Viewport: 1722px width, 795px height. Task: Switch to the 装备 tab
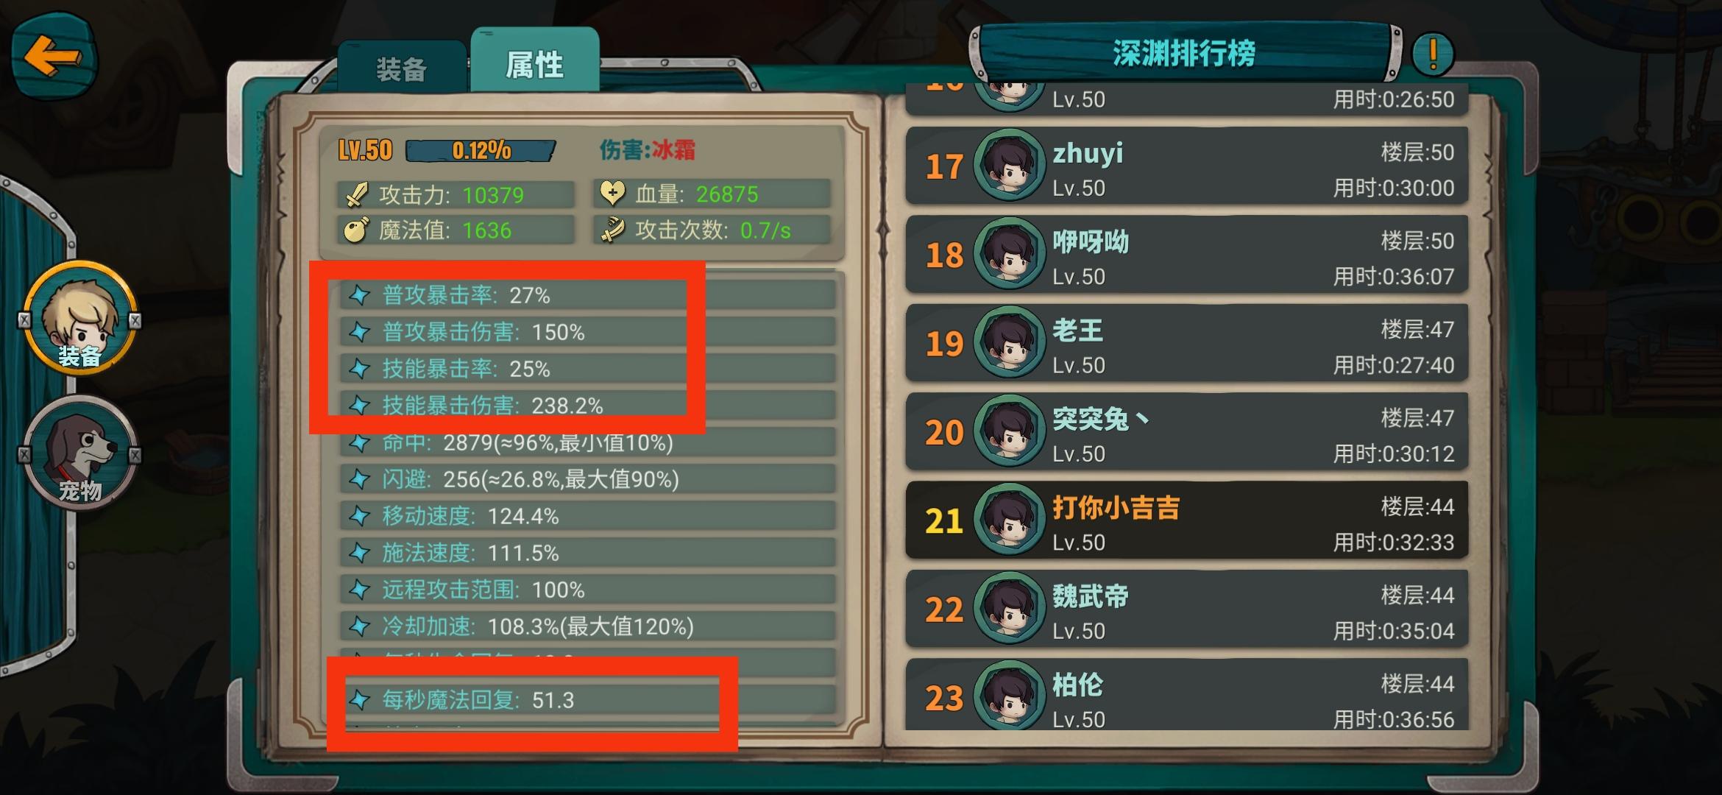pos(402,68)
